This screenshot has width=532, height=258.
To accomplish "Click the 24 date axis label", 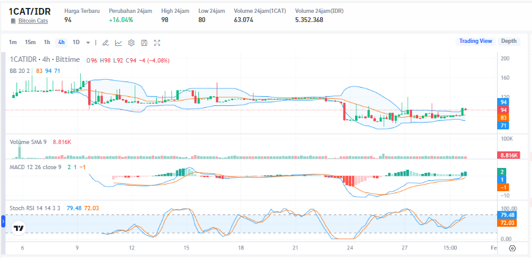I will [350, 248].
